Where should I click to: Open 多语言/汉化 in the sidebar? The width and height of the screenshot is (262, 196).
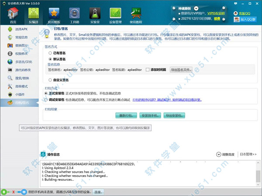click(x=19, y=62)
